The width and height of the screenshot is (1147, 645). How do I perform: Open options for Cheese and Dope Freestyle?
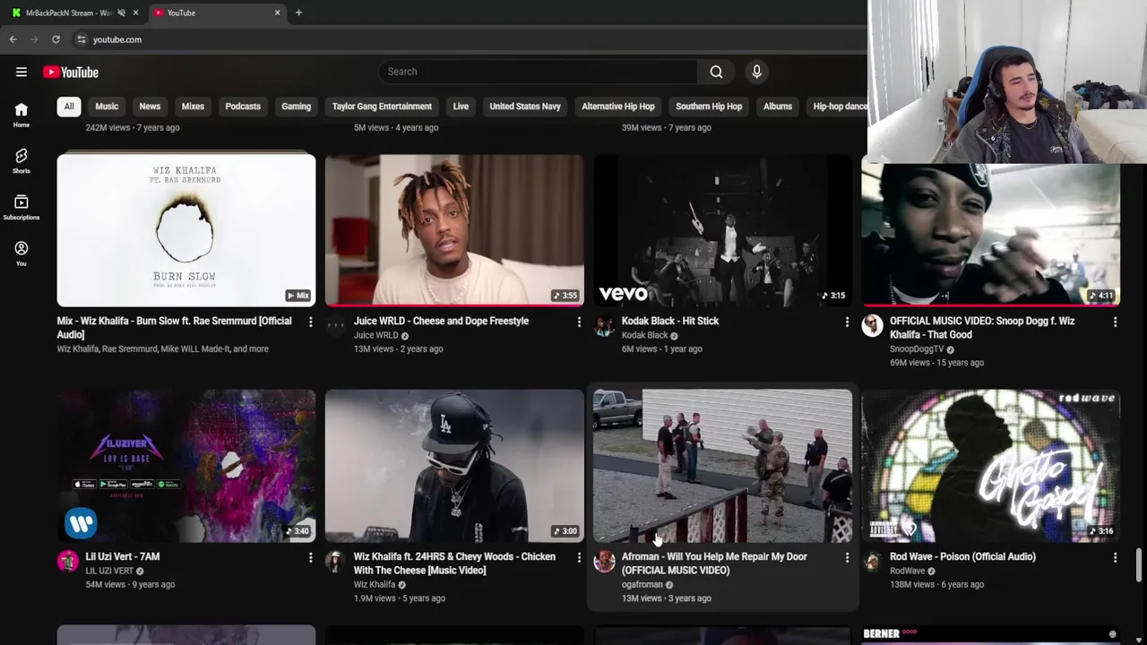579,321
